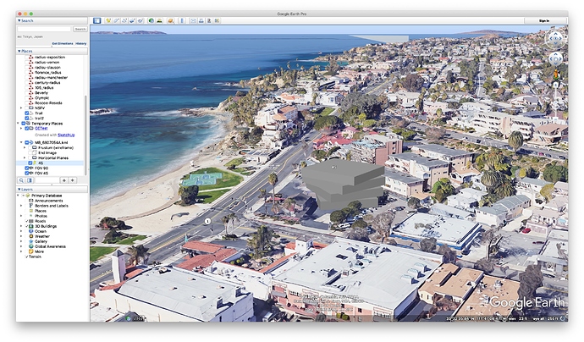Select the Primary Database layer item

click(x=47, y=196)
